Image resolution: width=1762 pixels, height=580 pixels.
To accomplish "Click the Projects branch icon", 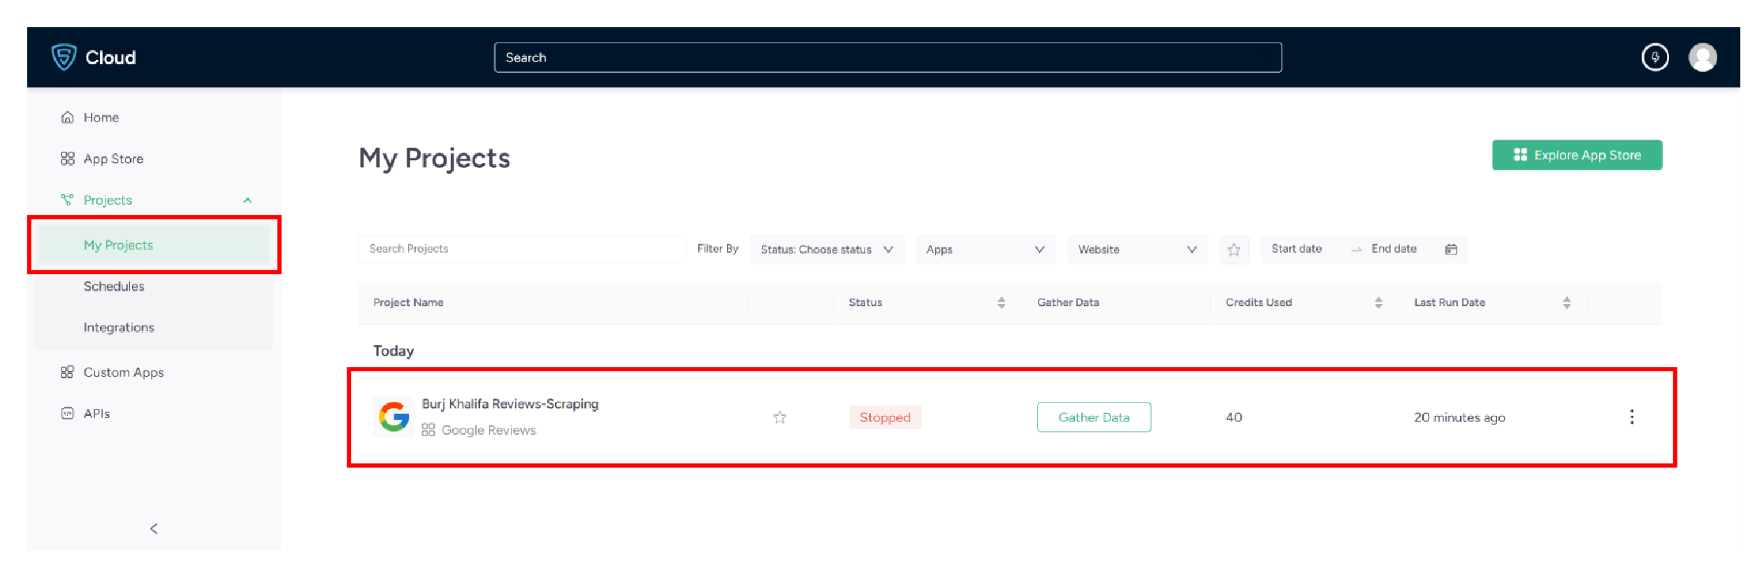I will 67,200.
